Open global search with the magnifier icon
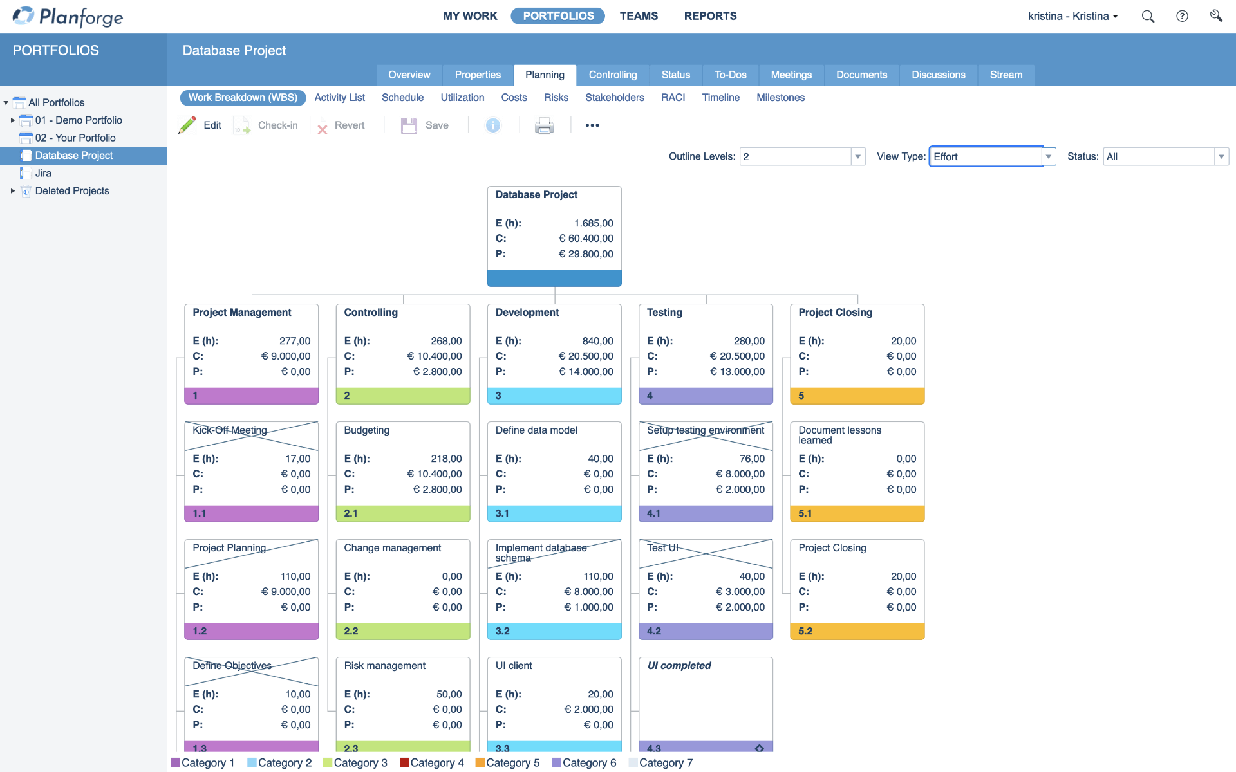Screen dimensions: 1236x772 pos(1148,16)
